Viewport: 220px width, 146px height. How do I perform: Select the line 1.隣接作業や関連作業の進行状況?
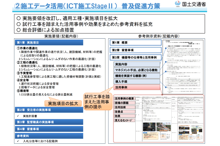tap(61, 54)
